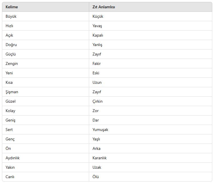
Task: Select the Uzak cell
Action: (x=150, y=167)
